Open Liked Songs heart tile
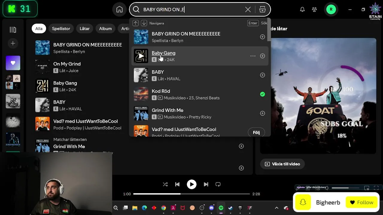The height and width of the screenshot is (215, 383). pos(13,63)
